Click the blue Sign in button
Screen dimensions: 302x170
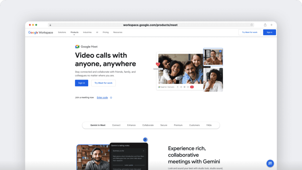point(81,83)
